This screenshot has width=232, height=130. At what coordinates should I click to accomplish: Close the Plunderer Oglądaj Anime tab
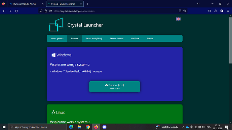coord(43,4)
